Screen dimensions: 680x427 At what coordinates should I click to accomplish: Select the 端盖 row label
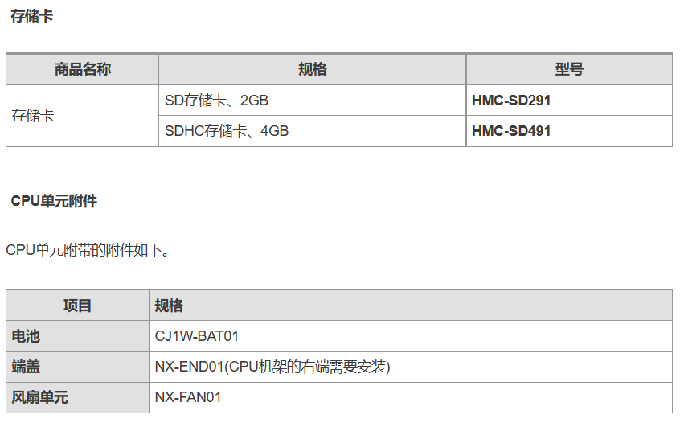[26, 367]
